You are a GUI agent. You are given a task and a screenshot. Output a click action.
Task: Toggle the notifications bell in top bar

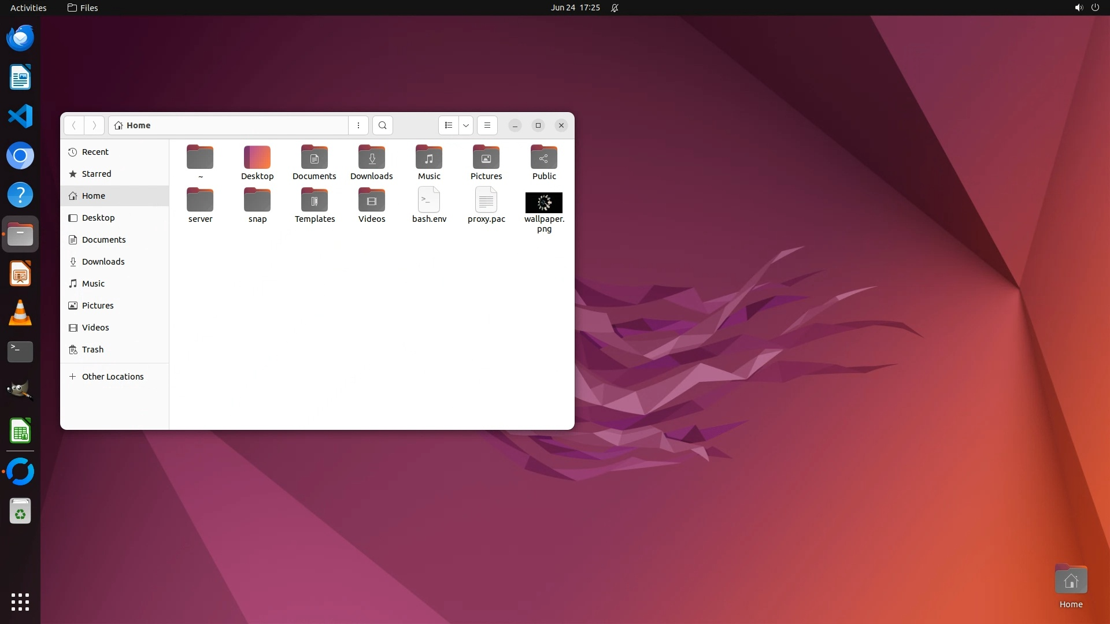point(615,8)
